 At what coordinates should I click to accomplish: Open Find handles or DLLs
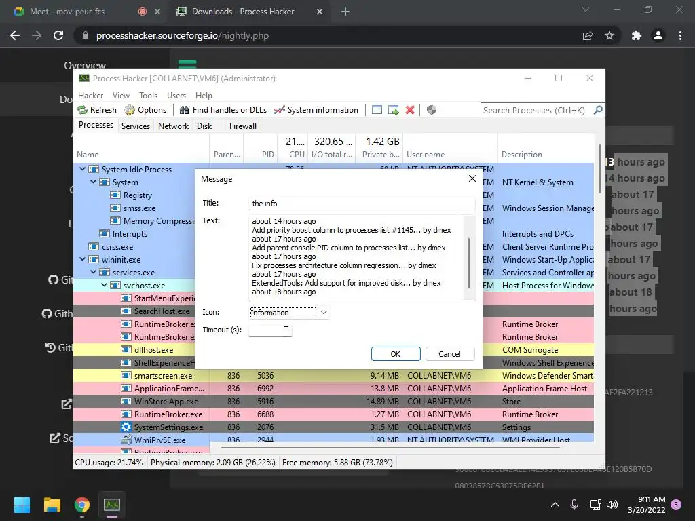[223, 110]
